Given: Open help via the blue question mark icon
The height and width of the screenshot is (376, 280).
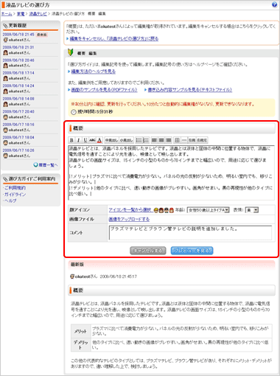Looking at the screenshot, I should (274, 4).
